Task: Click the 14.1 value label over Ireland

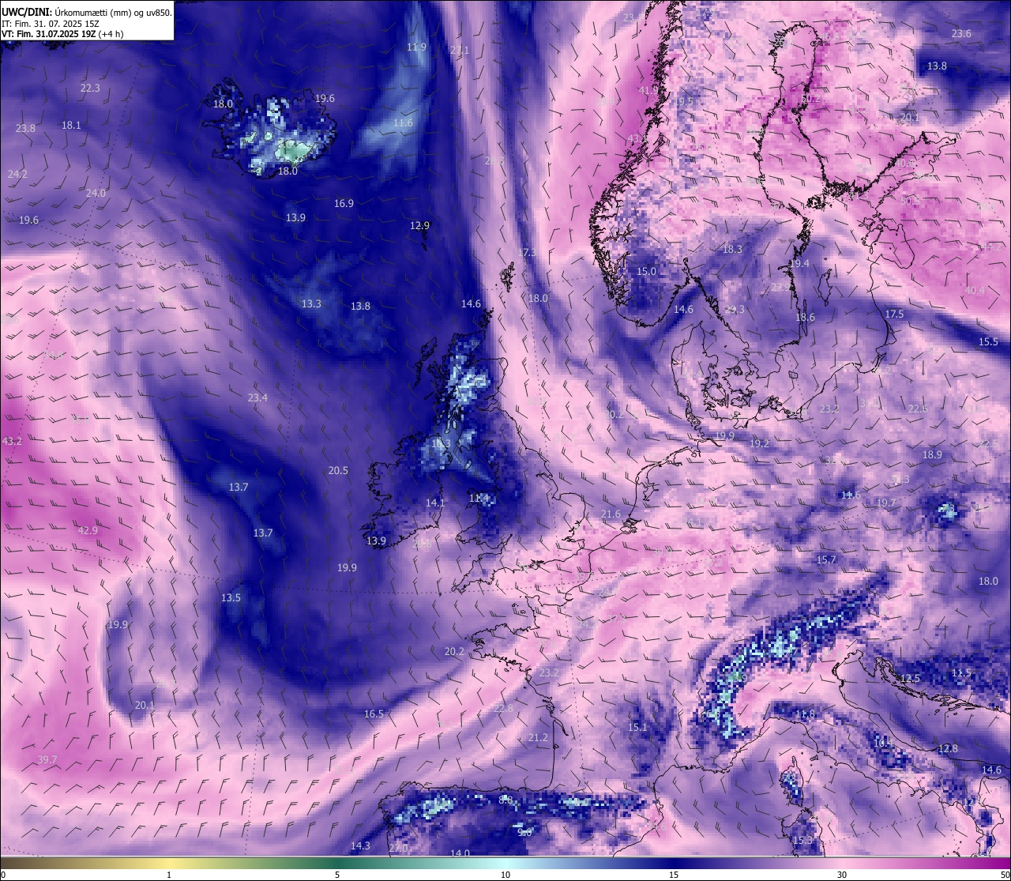Action: tap(435, 503)
